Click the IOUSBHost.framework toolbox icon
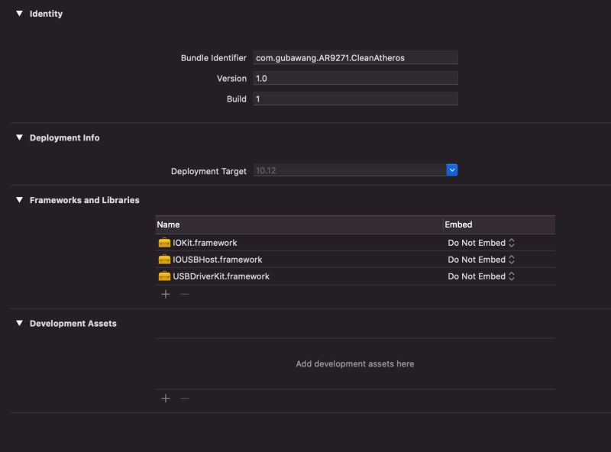Screen dimensions: 611x452 tap(166, 259)
